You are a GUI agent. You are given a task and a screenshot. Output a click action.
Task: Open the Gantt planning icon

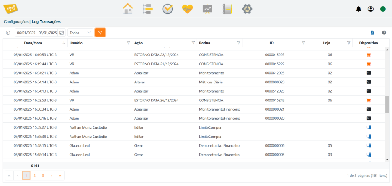pos(147,9)
